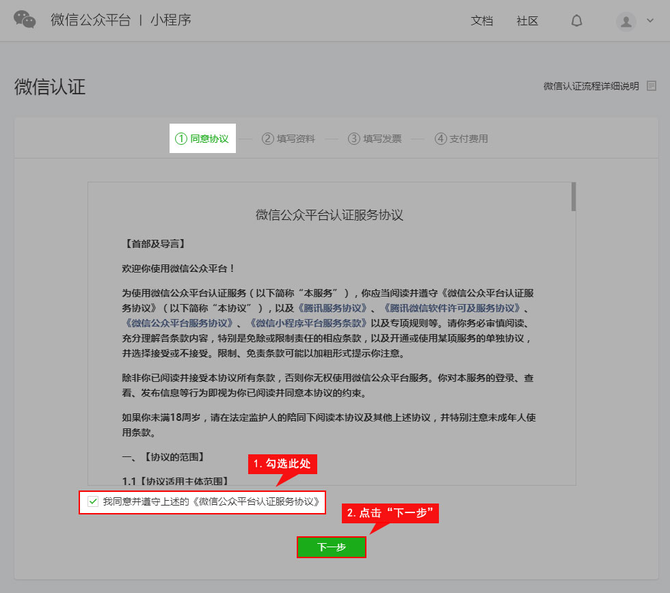Click the step 4 circled number icon
The width and height of the screenshot is (670, 593).
click(440, 139)
